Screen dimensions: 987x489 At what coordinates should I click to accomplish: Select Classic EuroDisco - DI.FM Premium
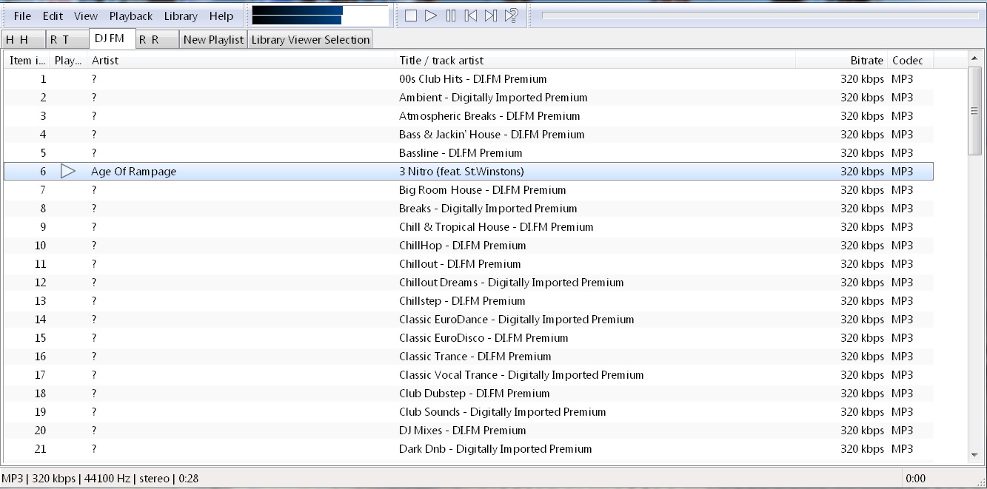pyautogui.click(x=469, y=338)
